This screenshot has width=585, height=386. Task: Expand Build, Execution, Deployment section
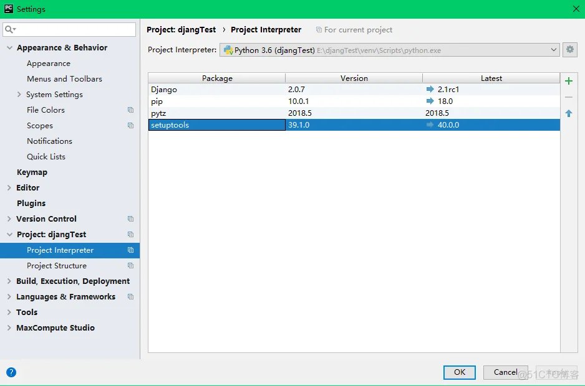[9, 281]
